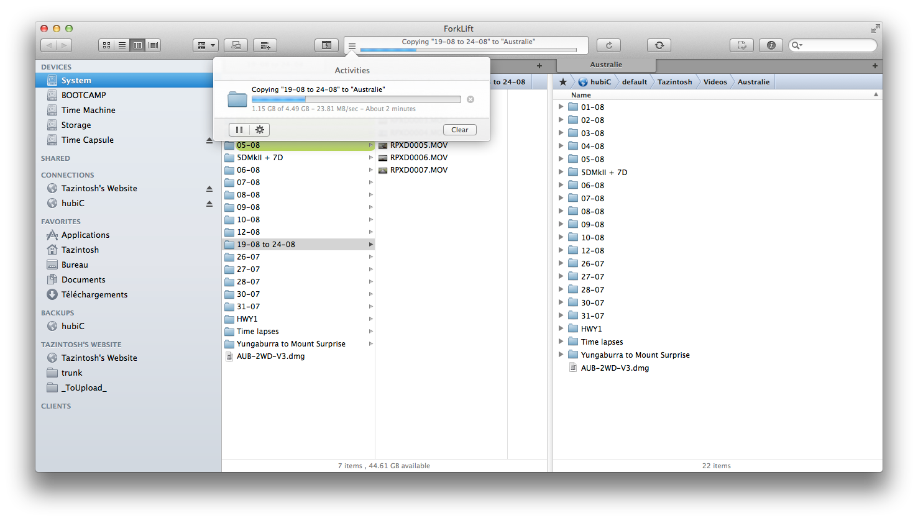The height and width of the screenshot is (521, 918).
Task: Click the Clear button in Activities
Action: [459, 130]
